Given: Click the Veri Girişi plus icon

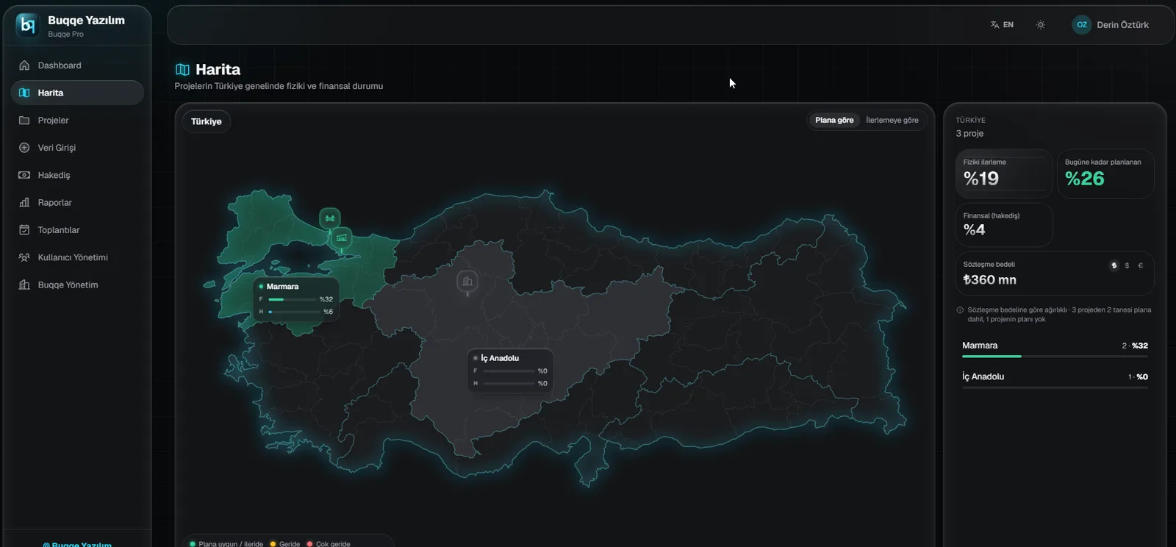Looking at the screenshot, I should [x=24, y=148].
